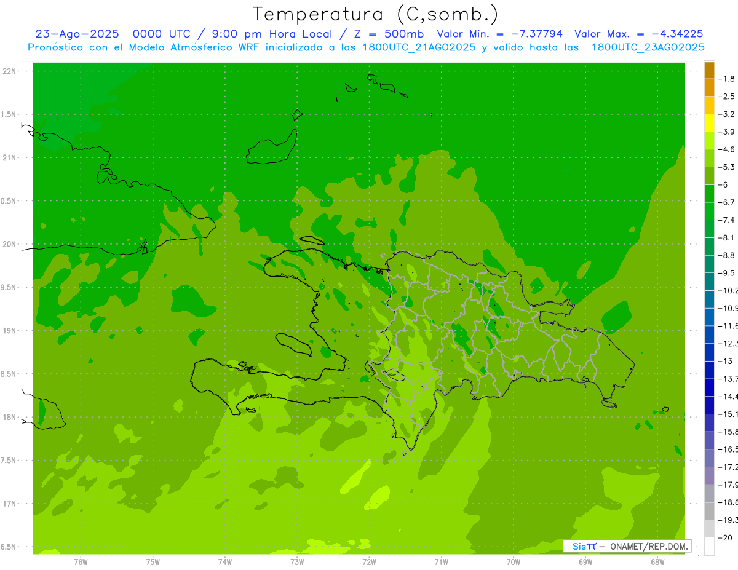Click the "76W" longitude label
The image size is (738, 570).
coord(81,561)
